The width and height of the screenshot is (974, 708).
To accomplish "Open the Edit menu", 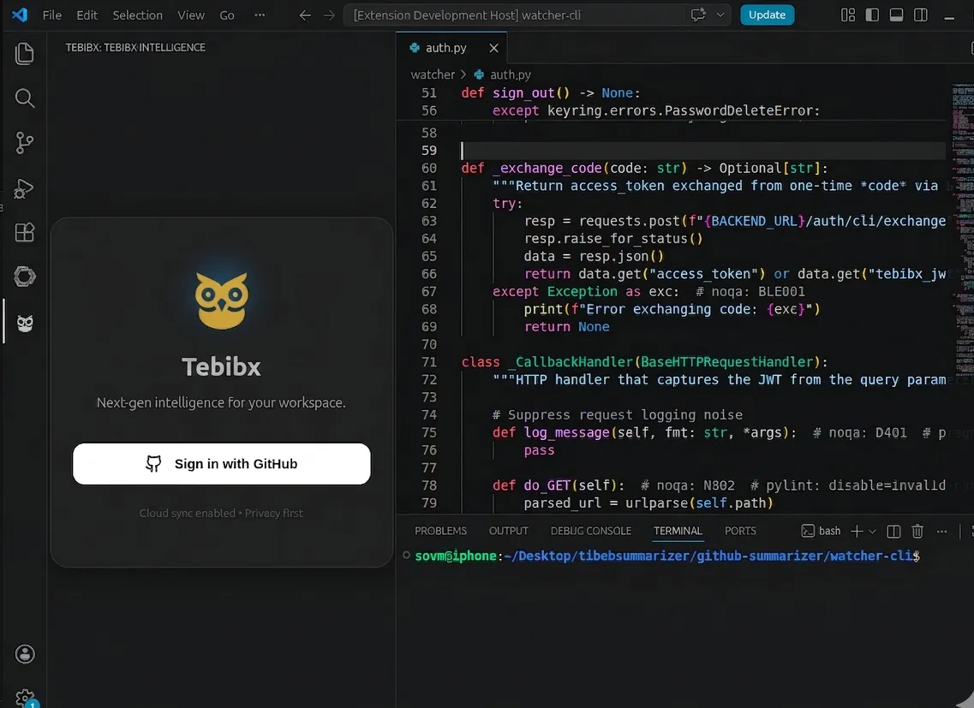I will (x=87, y=15).
